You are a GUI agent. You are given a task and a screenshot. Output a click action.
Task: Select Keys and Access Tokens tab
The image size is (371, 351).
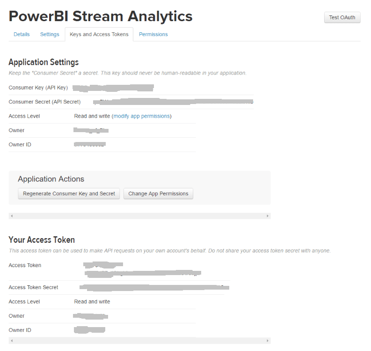click(x=99, y=34)
